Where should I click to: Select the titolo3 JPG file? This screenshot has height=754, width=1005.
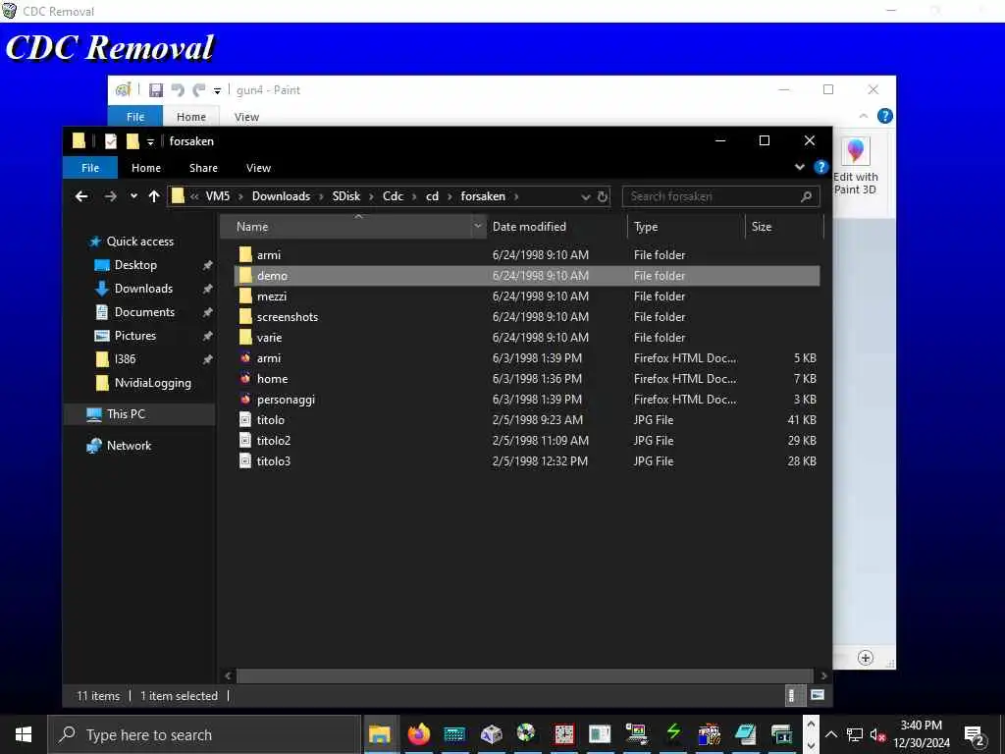(273, 461)
